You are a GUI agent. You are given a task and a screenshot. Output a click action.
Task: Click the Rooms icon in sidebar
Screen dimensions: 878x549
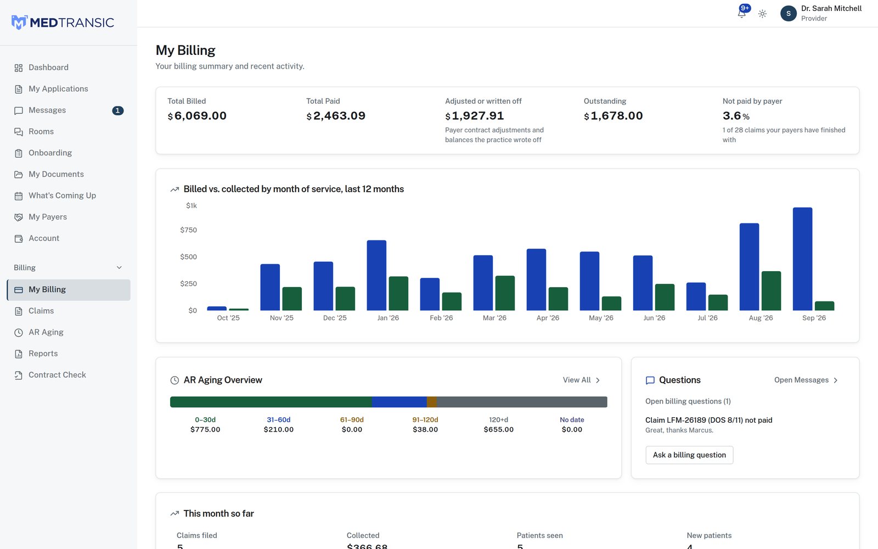click(x=19, y=132)
